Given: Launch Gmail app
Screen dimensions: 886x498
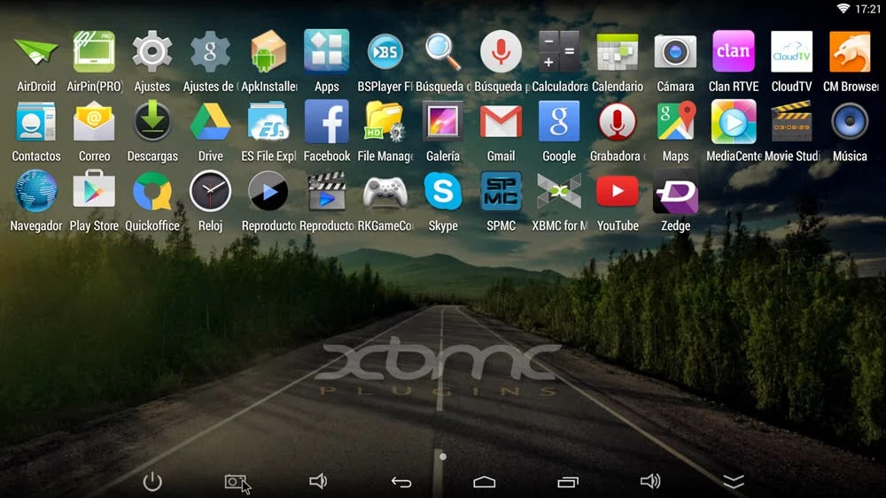Looking at the screenshot, I should [501, 121].
